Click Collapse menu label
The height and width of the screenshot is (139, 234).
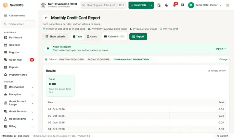pos(17,16)
